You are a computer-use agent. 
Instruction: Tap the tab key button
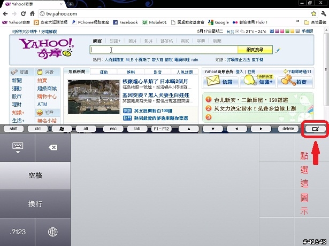click(x=137, y=129)
